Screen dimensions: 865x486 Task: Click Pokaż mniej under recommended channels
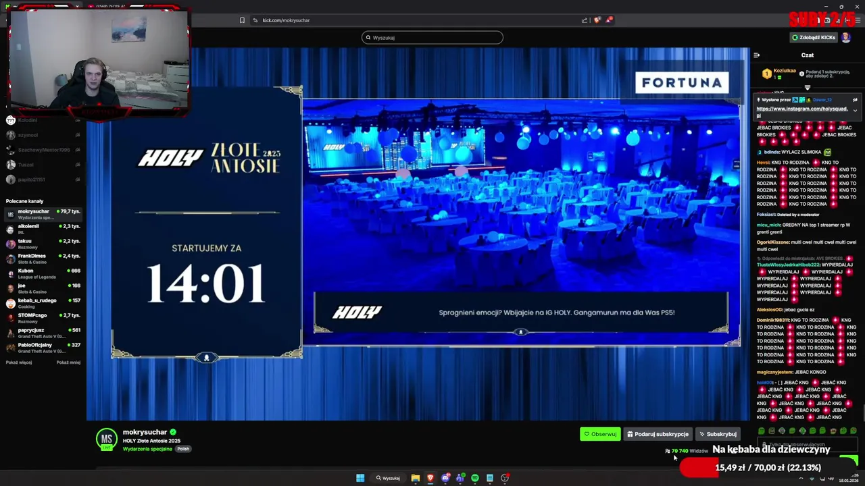click(x=68, y=362)
